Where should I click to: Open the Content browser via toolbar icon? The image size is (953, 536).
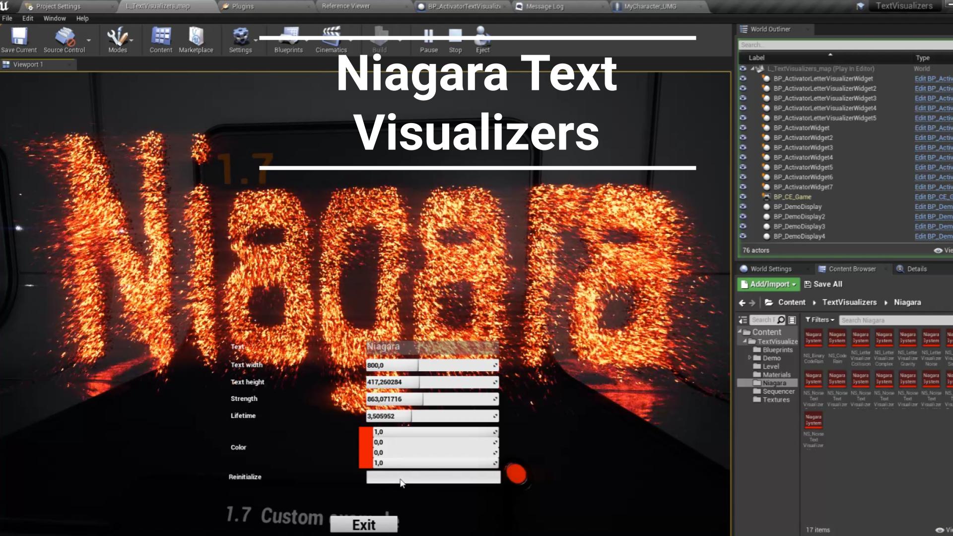click(160, 37)
